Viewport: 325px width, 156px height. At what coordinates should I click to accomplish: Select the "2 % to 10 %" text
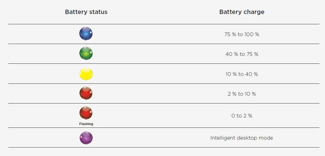click(242, 94)
